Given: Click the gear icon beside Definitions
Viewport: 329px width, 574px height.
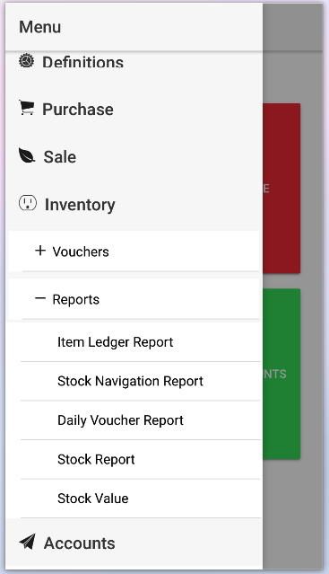Looking at the screenshot, I should tap(27, 61).
